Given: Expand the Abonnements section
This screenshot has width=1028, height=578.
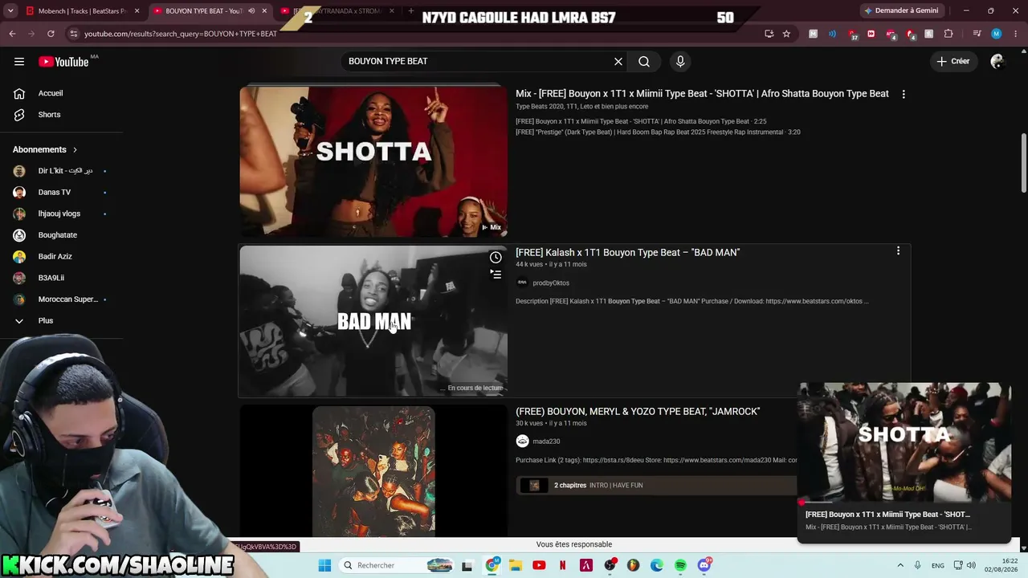Looking at the screenshot, I should point(45,149).
